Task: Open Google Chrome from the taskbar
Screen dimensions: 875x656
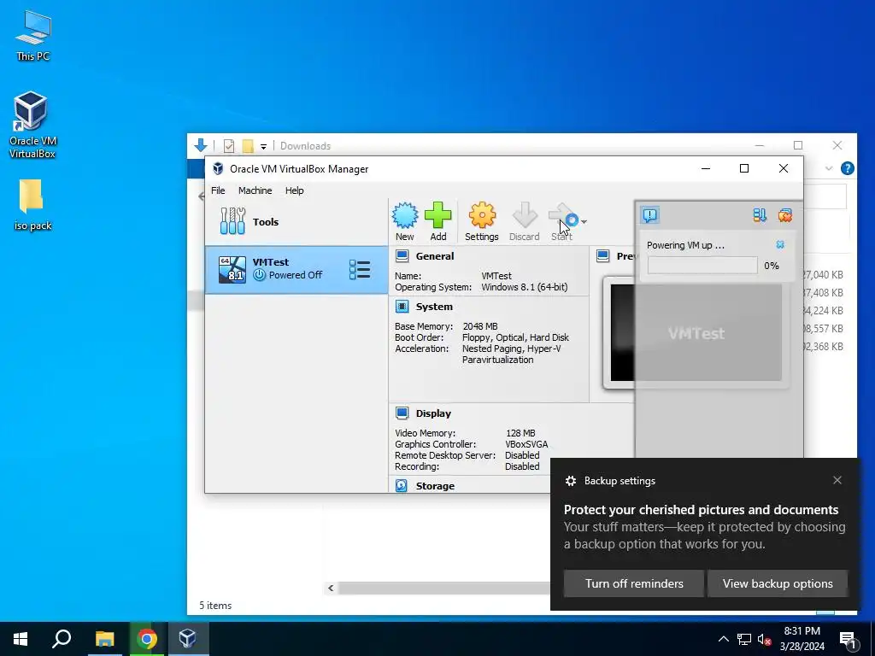Action: tap(147, 639)
